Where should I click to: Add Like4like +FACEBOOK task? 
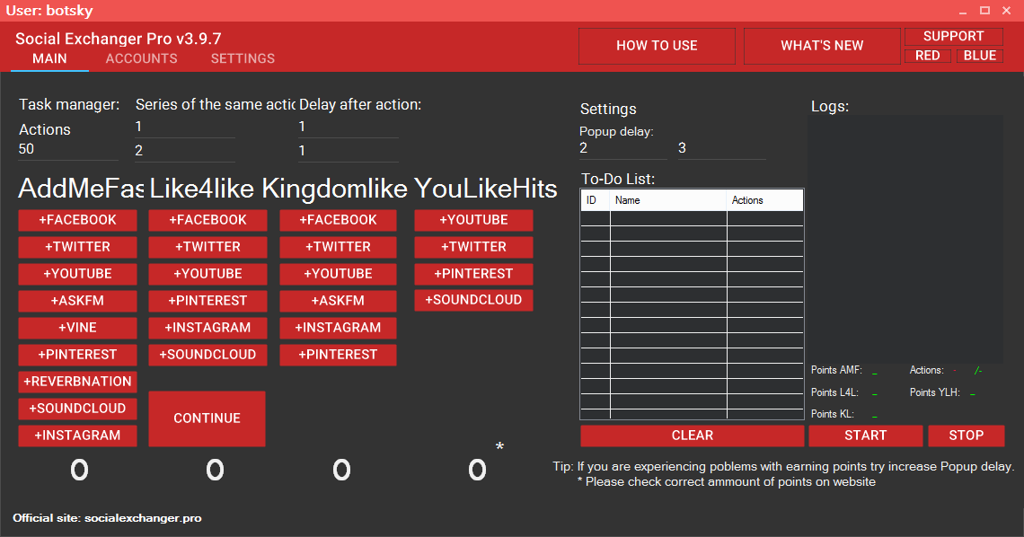[207, 220]
